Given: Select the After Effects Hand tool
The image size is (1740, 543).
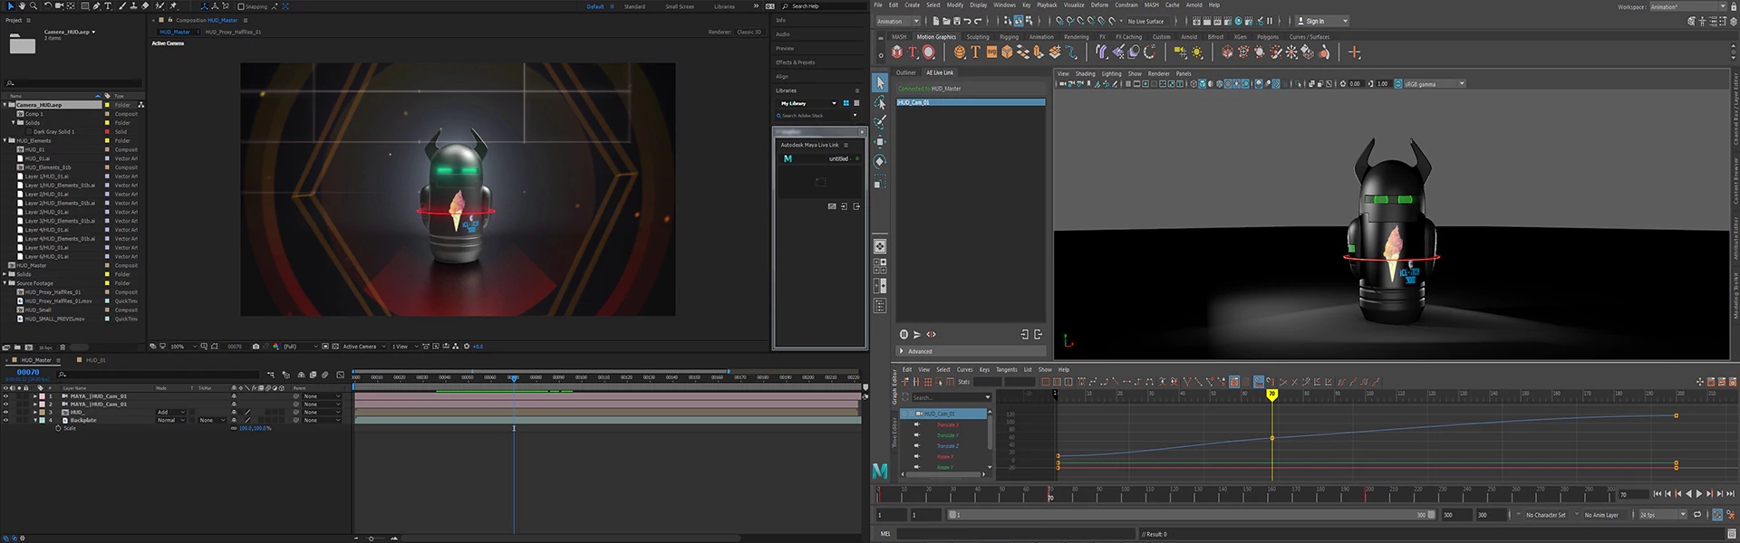Looking at the screenshot, I should coord(22,6).
